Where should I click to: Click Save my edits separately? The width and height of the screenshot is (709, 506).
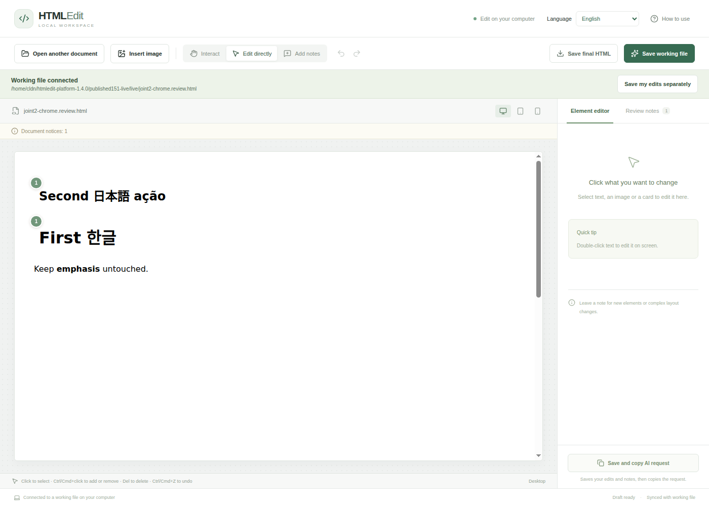(657, 84)
